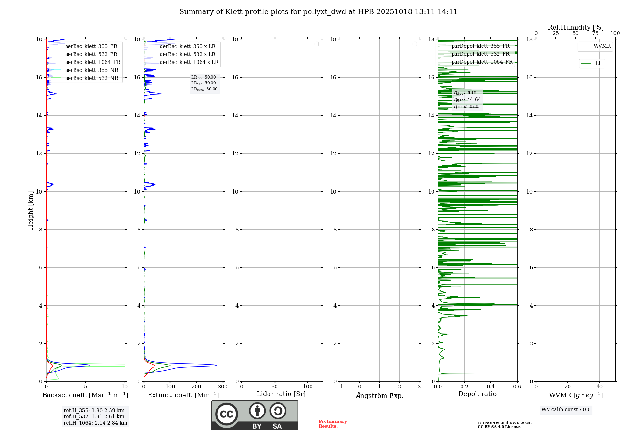Viewport: 637px width, 433px height.
Task: Click the LR532: 50.00 annotation
Action: tap(204, 83)
